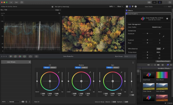Image resolution: width=173 pixels, height=105 pixels.
Task: Add a mask to the layer
Action: tap(23, 102)
